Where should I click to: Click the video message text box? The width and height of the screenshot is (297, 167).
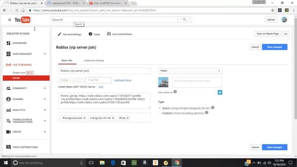(197, 82)
